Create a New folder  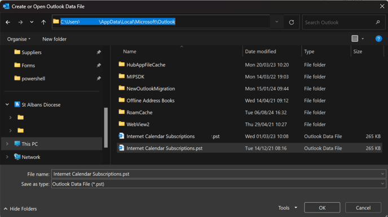[55, 39]
